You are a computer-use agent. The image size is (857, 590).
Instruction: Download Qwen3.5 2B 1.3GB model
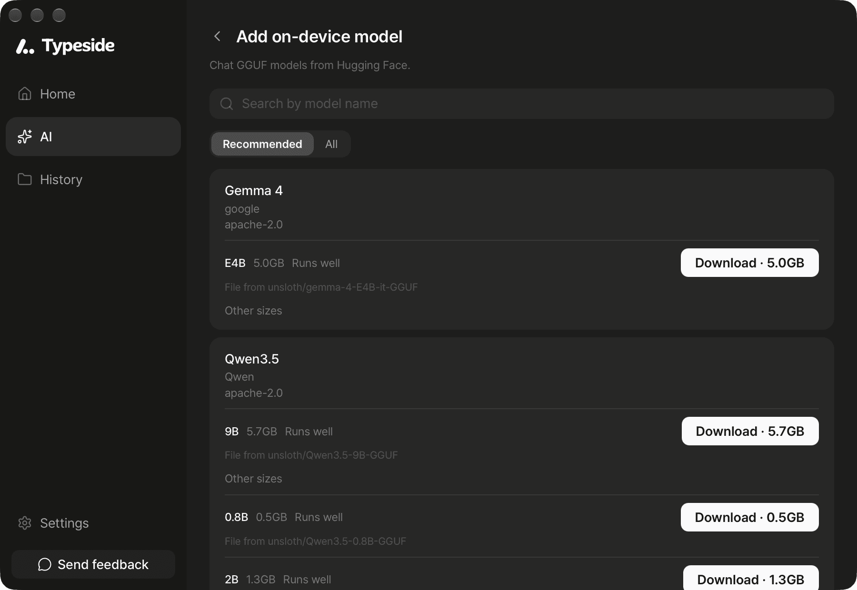[751, 579]
